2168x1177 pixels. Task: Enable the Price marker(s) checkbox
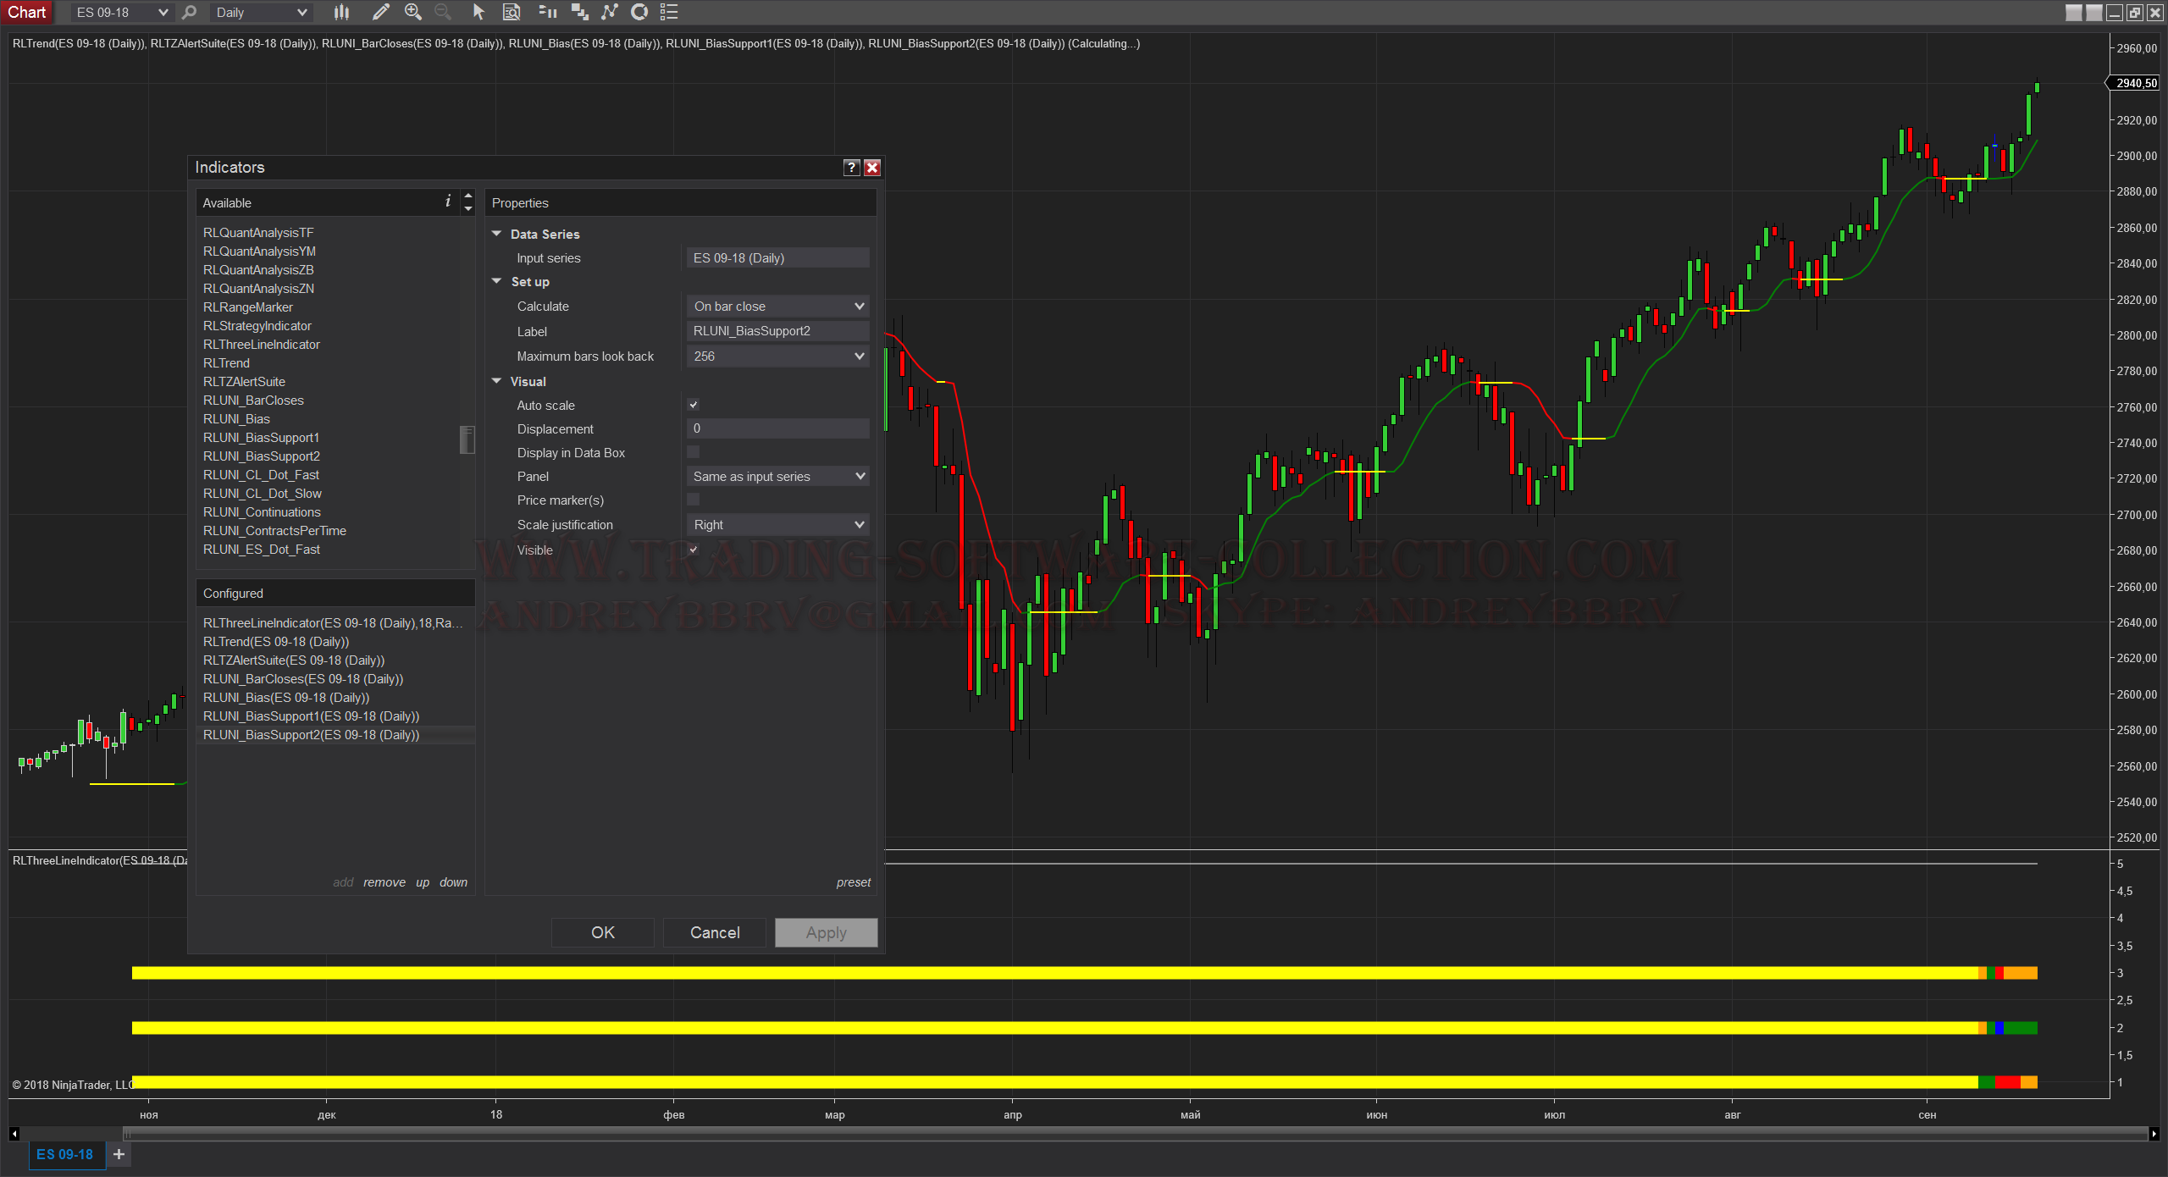pos(693,500)
